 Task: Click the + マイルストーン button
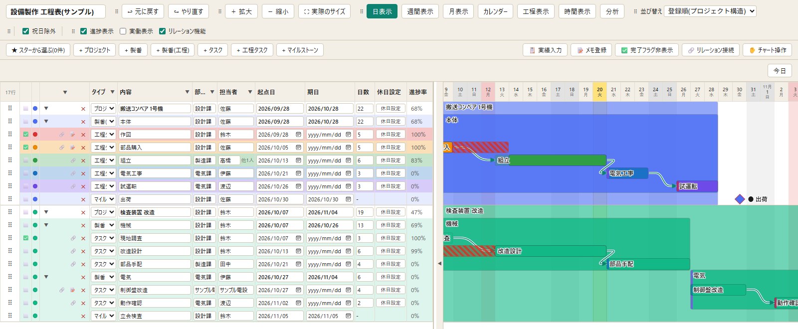300,50
